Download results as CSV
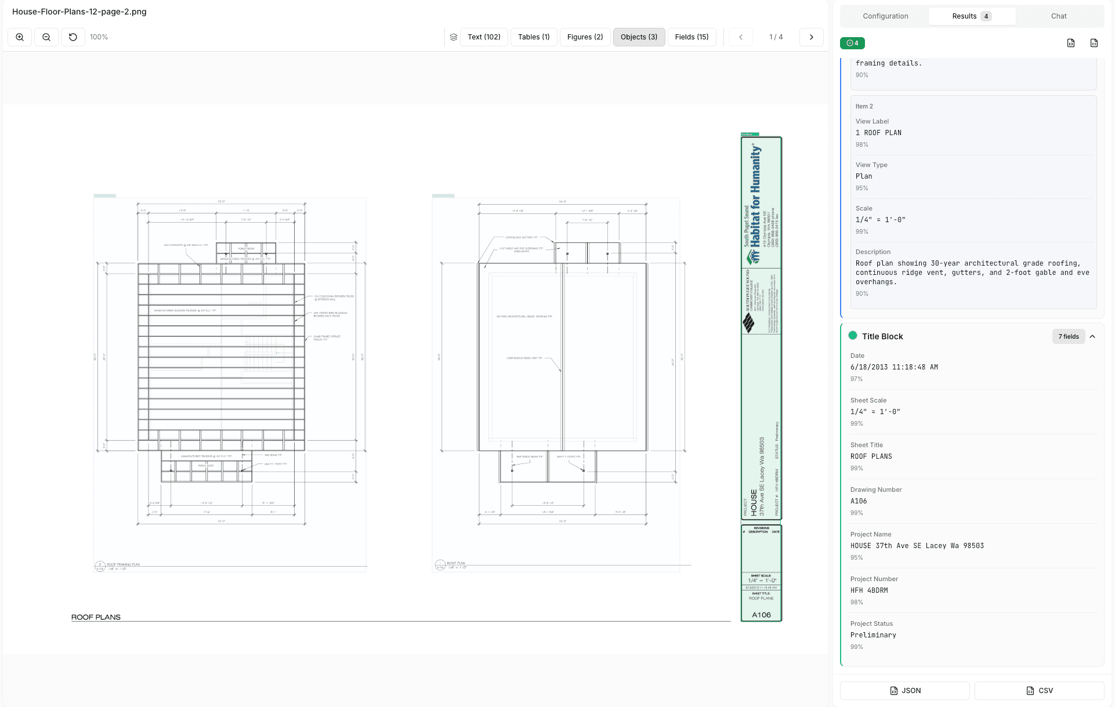This screenshot has width=1115, height=707. coord(1039,691)
